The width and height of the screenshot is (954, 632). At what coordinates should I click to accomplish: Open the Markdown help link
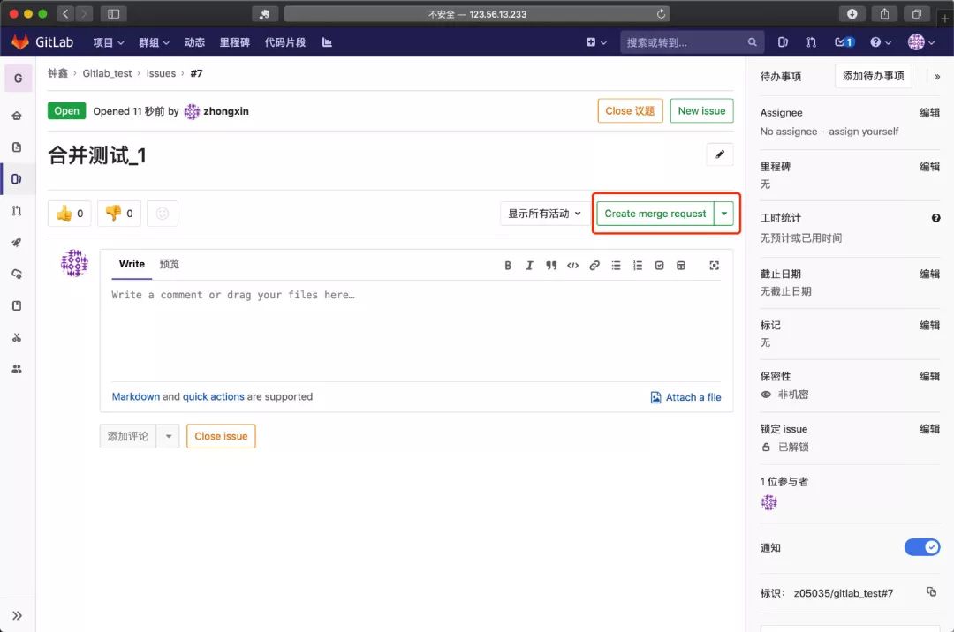136,397
